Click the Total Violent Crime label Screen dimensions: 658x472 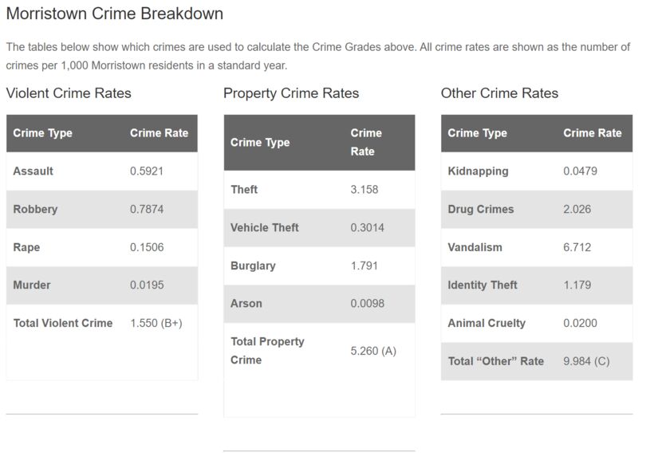[x=63, y=324]
